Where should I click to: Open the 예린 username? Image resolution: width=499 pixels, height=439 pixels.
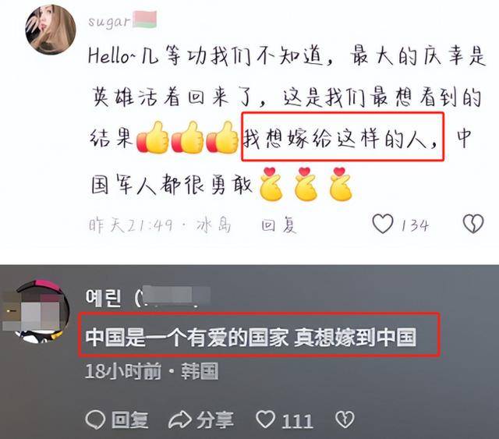104,298
